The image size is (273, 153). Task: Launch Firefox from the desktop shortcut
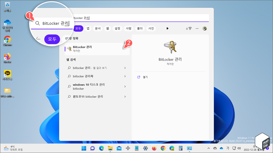(7, 58)
